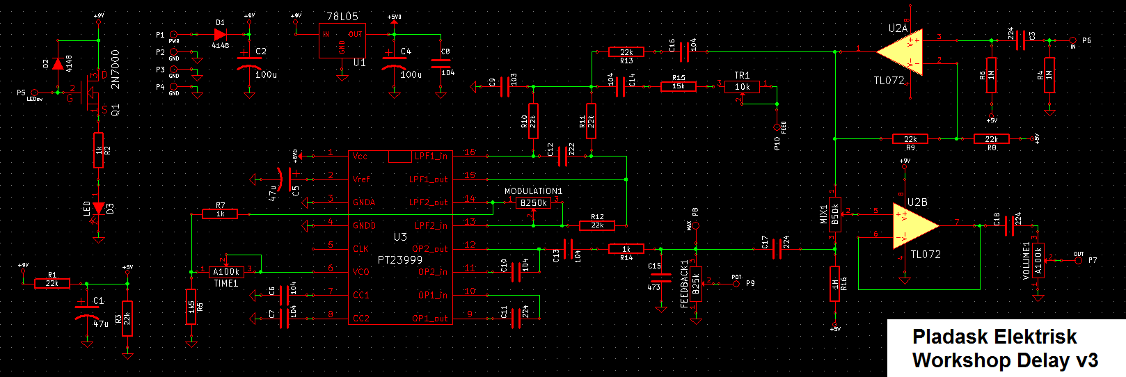Select the P1 PWR connector pin
This screenshot has width=1126, height=377.
click(x=174, y=34)
